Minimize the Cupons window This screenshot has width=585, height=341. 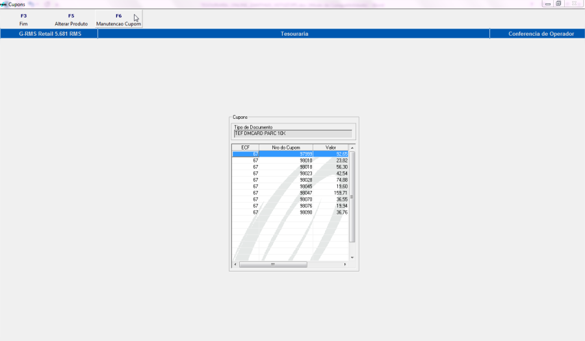pyautogui.click(x=548, y=4)
